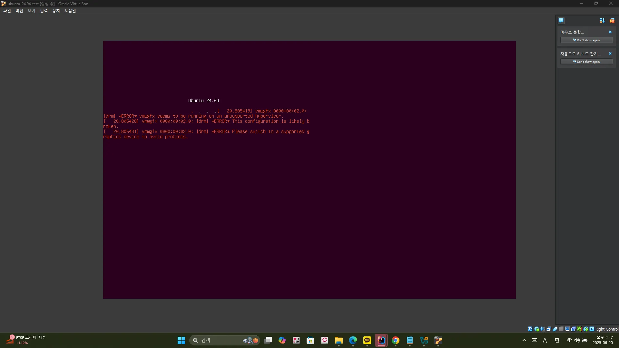Open the 보기 menu
The height and width of the screenshot is (348, 619).
(x=32, y=11)
